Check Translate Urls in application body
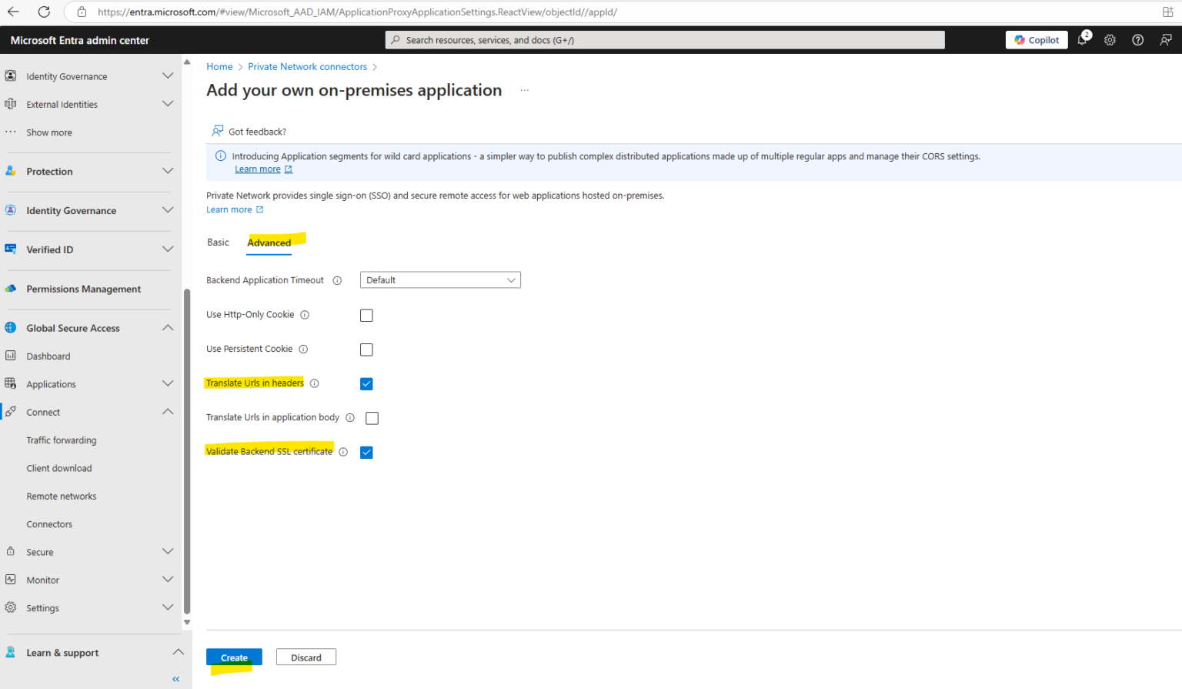This screenshot has width=1182, height=689. click(x=372, y=417)
